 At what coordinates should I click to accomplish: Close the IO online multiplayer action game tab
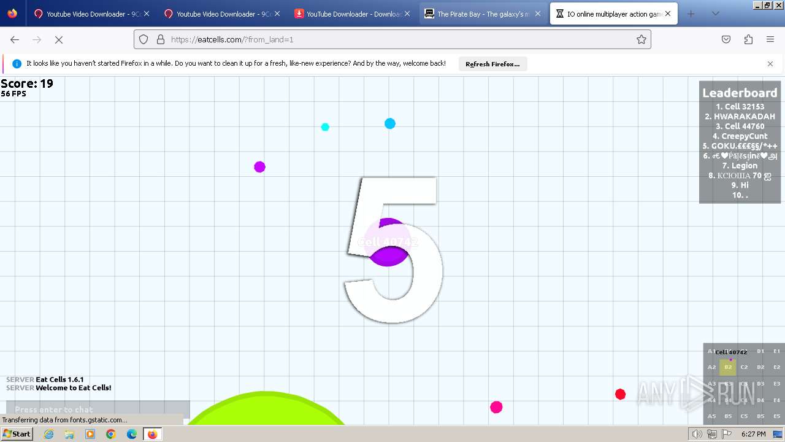click(668, 14)
